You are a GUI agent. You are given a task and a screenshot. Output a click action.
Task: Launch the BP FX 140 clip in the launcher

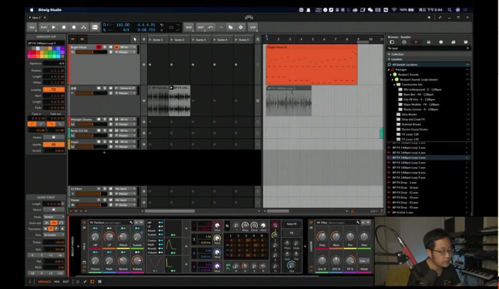tap(171, 88)
